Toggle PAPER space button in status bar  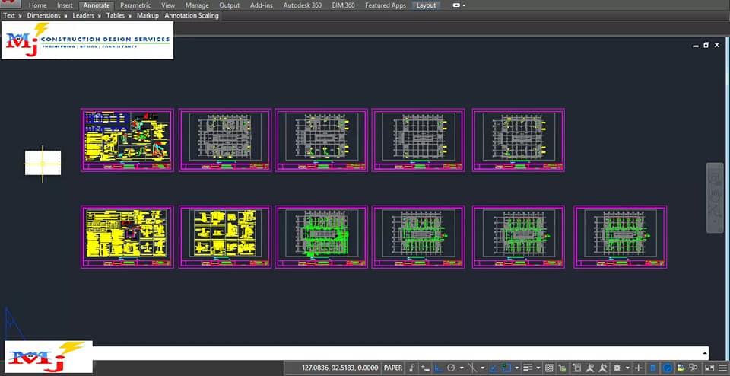(393, 368)
